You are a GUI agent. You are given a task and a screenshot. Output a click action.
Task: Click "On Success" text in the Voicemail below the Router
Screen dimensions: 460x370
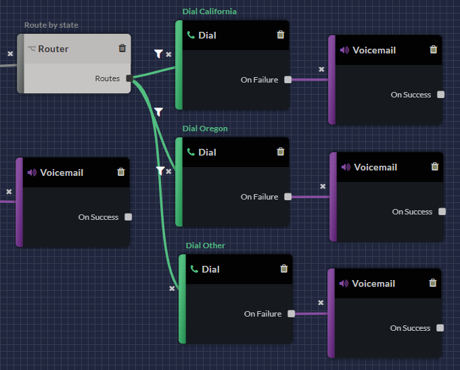tap(98, 217)
